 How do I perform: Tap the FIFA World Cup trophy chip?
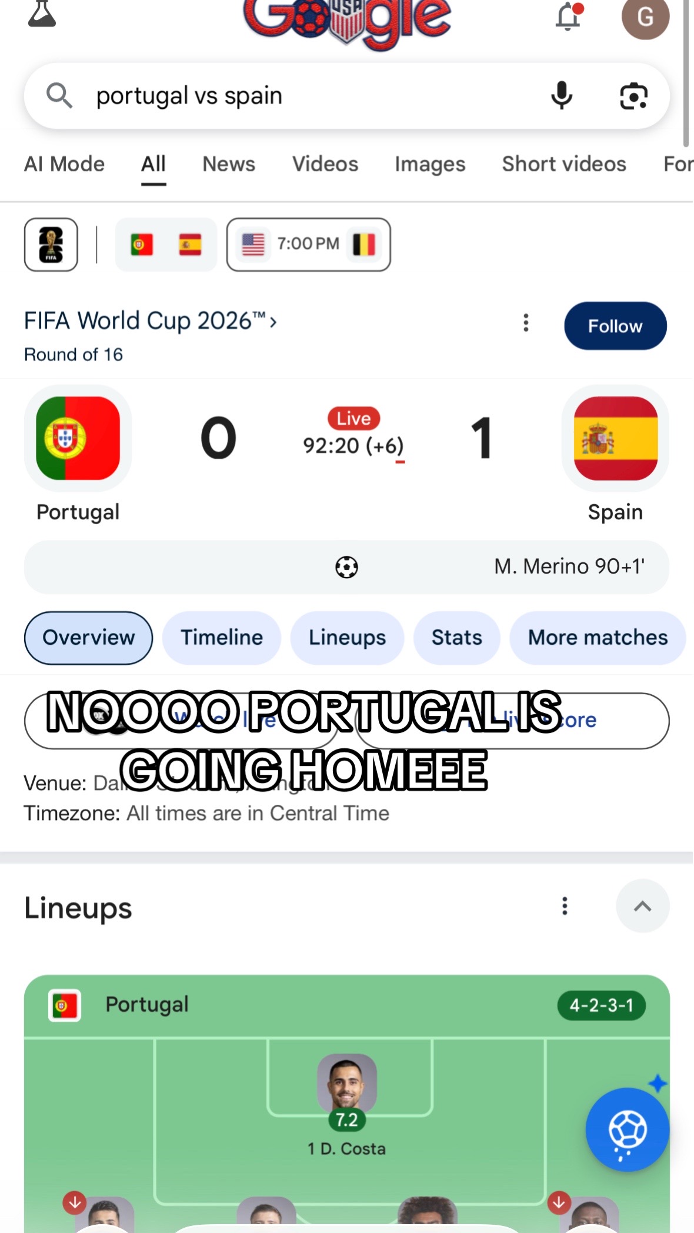[x=51, y=245]
